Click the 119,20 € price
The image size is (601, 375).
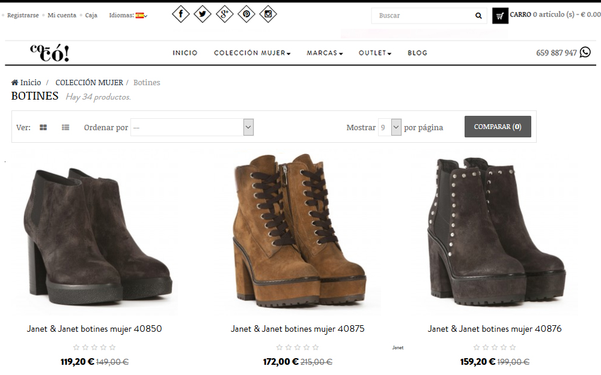click(x=77, y=362)
